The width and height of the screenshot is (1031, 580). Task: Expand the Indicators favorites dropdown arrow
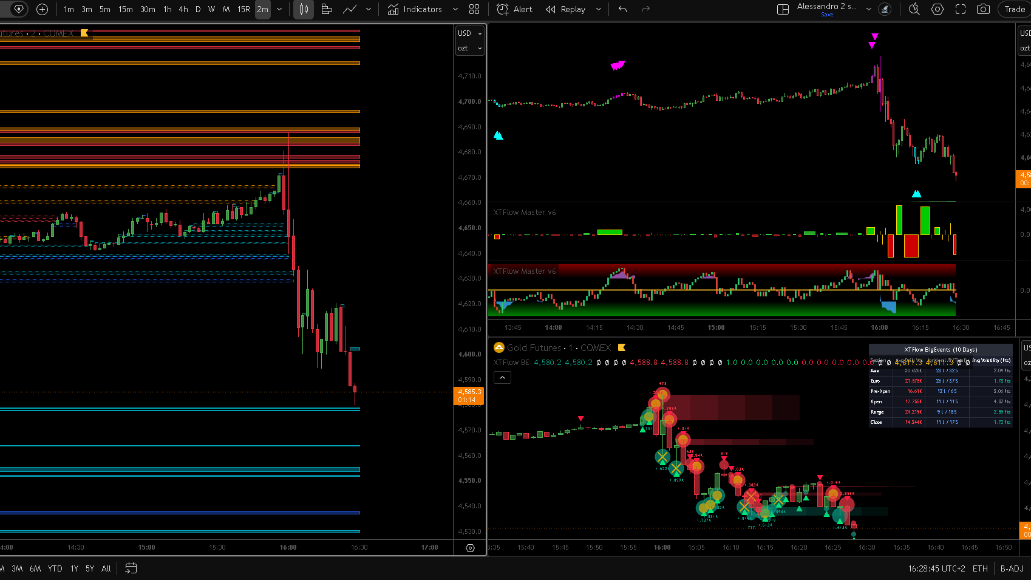click(455, 9)
